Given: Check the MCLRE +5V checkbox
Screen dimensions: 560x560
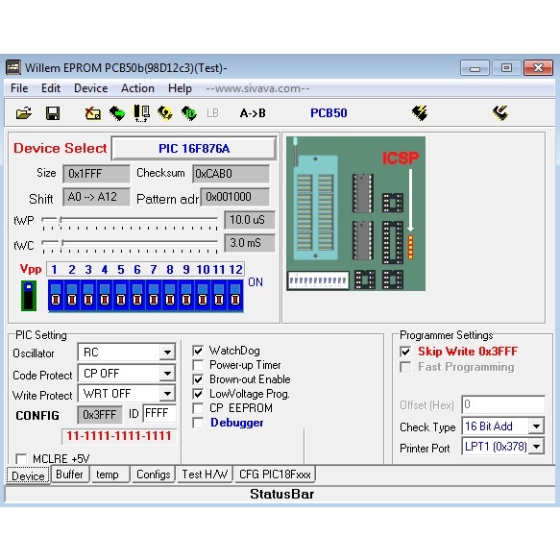Looking at the screenshot, I should 21,458.
